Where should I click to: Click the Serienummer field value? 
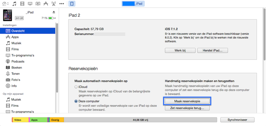(x=110, y=34)
